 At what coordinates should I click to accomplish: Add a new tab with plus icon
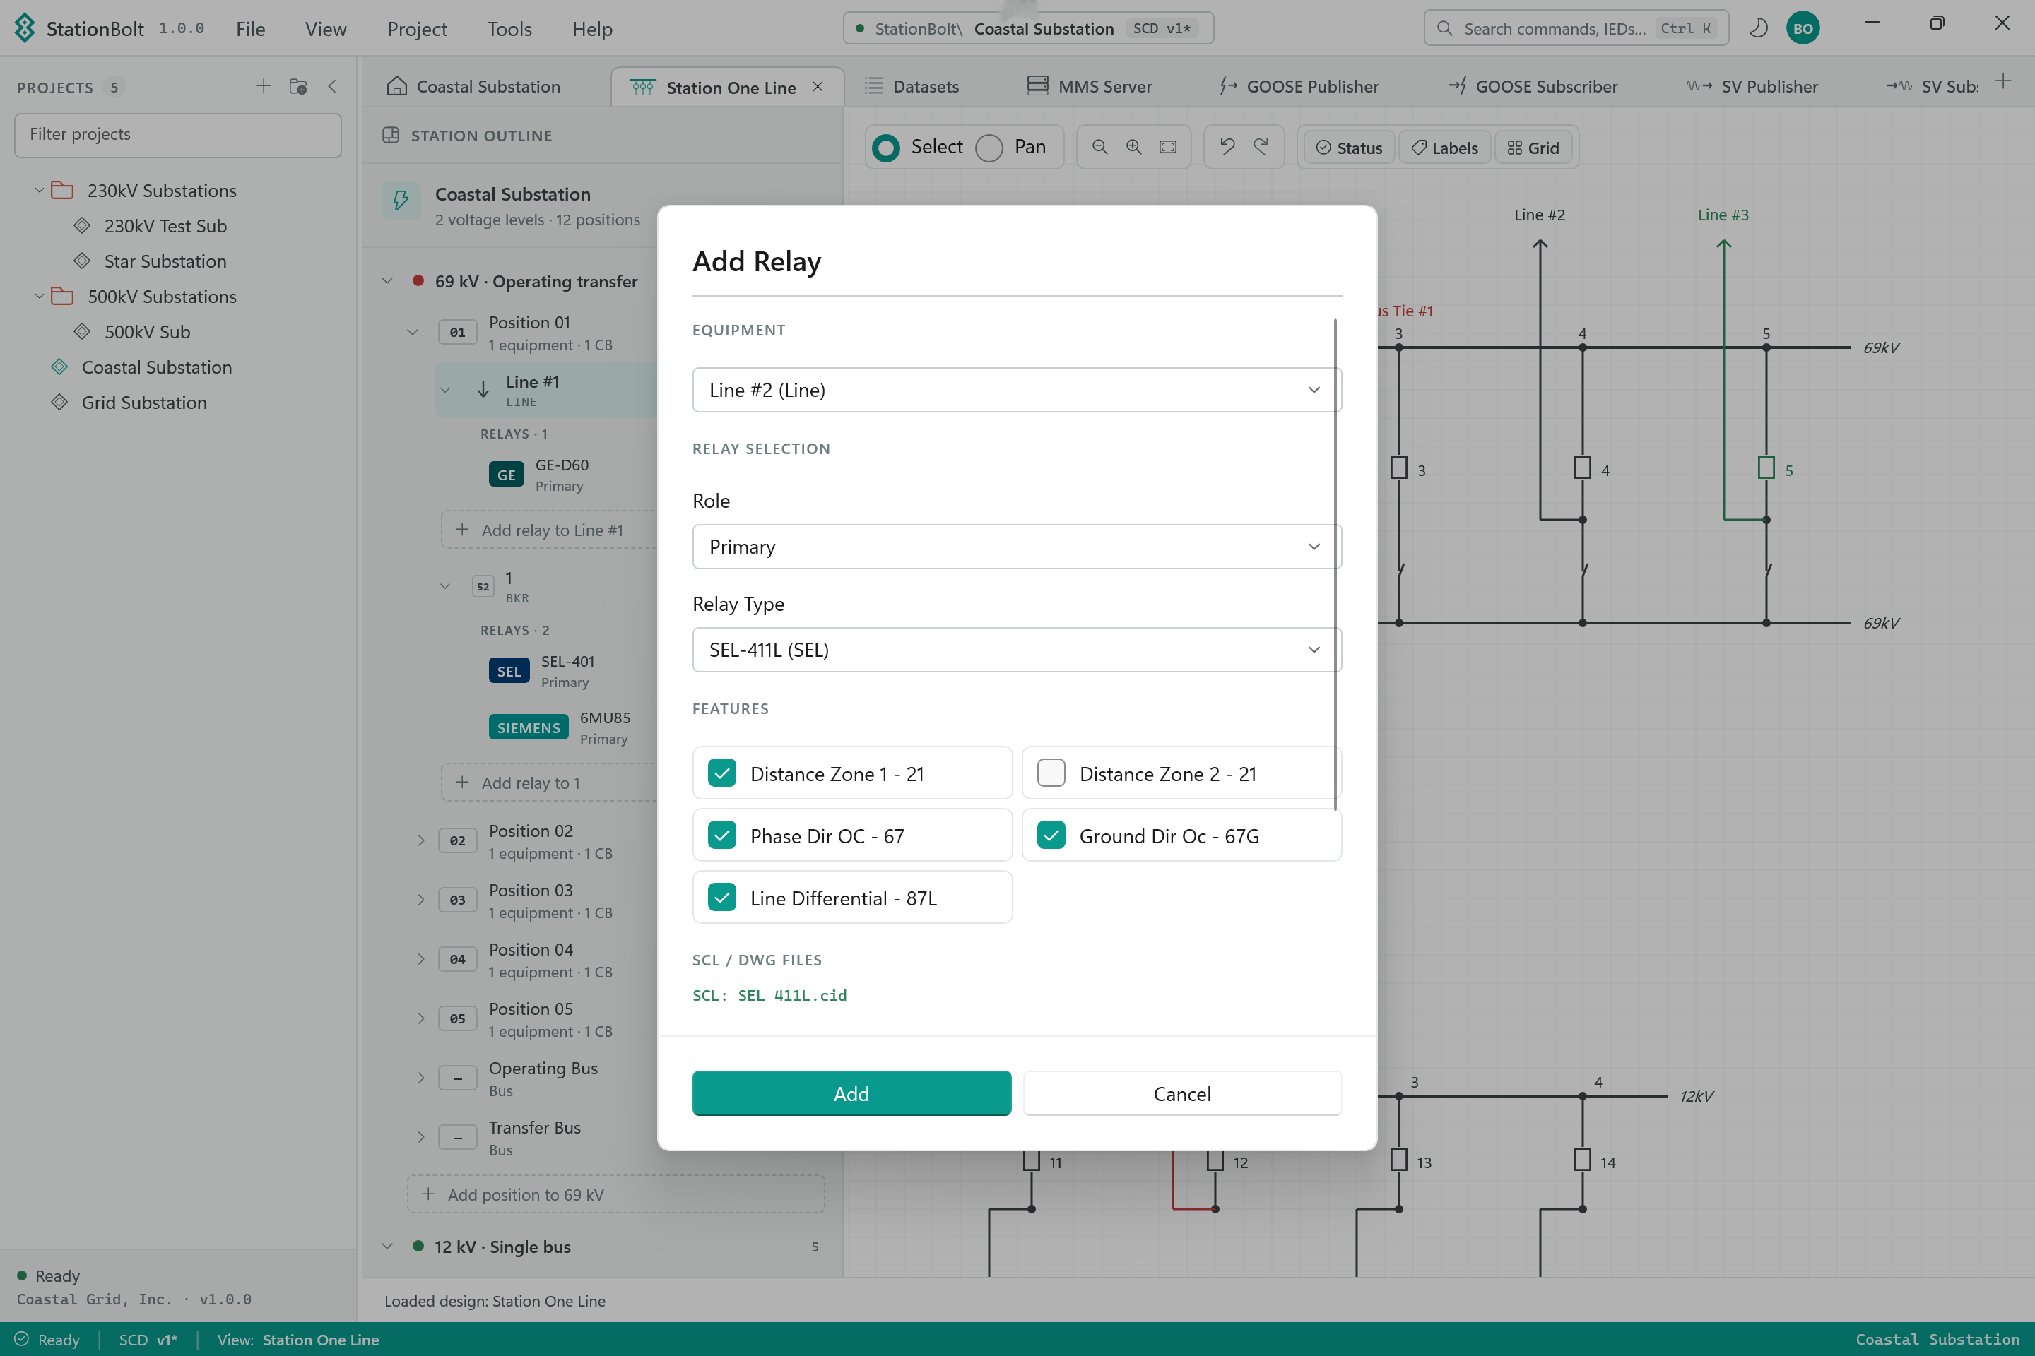click(2002, 81)
